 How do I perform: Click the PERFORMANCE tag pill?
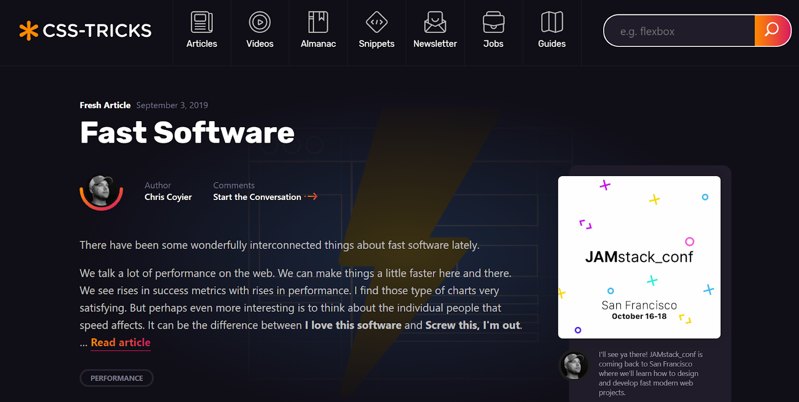coord(116,378)
